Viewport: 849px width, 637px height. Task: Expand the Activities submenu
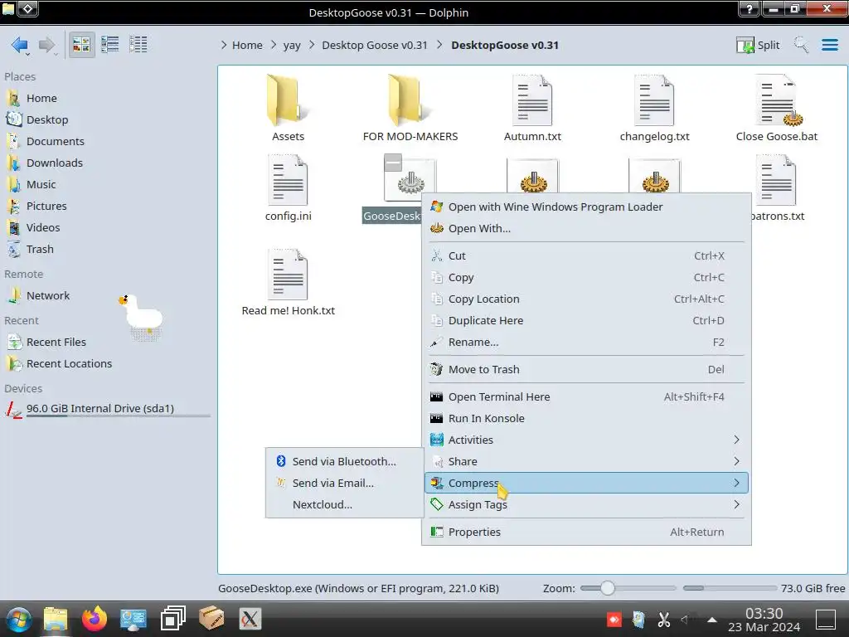click(x=586, y=440)
